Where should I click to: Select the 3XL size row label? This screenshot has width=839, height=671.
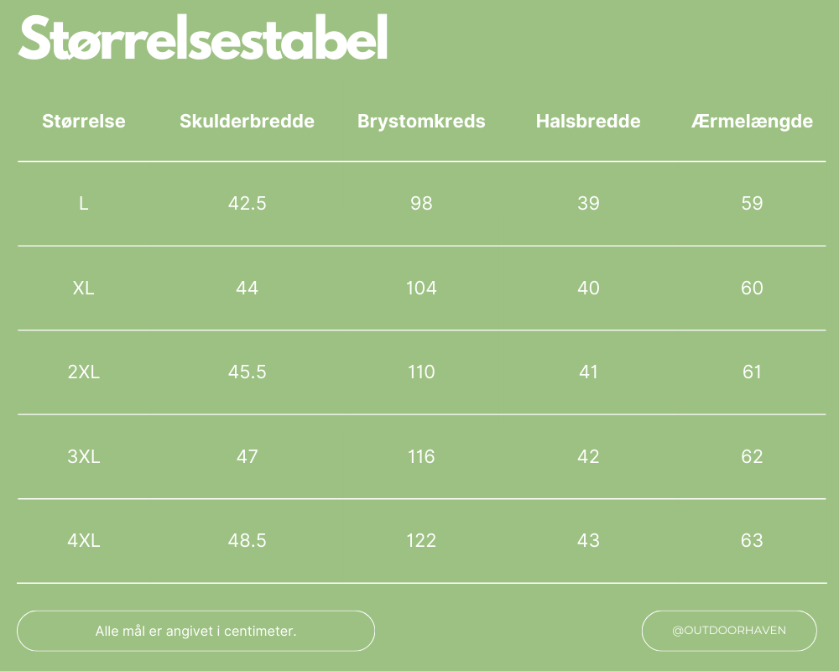point(84,456)
